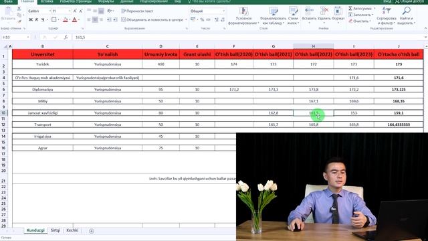Click the Find & Select (Найти и выделить) magnifier
This screenshot has height=241, width=428.
point(406,11)
